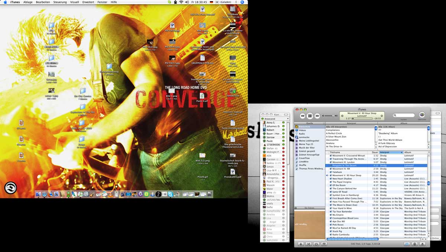
Task: Select Compilations in the Interpret browser
Action: pos(350,130)
